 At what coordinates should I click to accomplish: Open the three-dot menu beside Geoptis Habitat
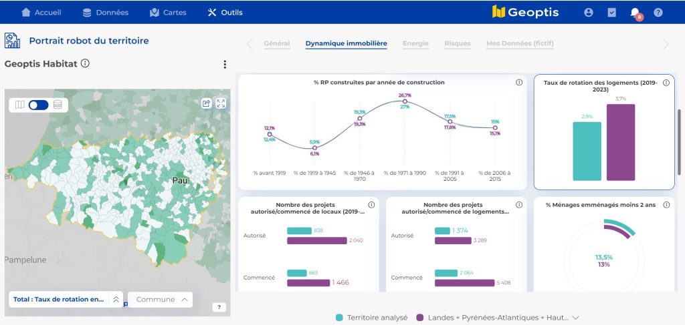click(225, 64)
